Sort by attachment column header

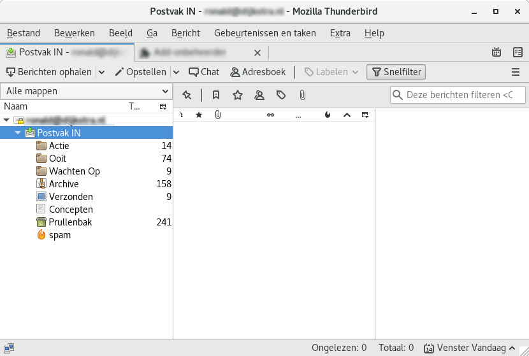(x=217, y=115)
